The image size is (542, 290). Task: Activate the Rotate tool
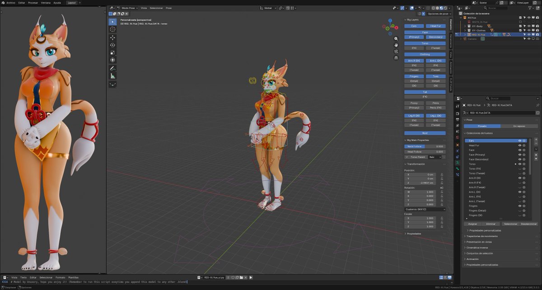[x=112, y=45]
